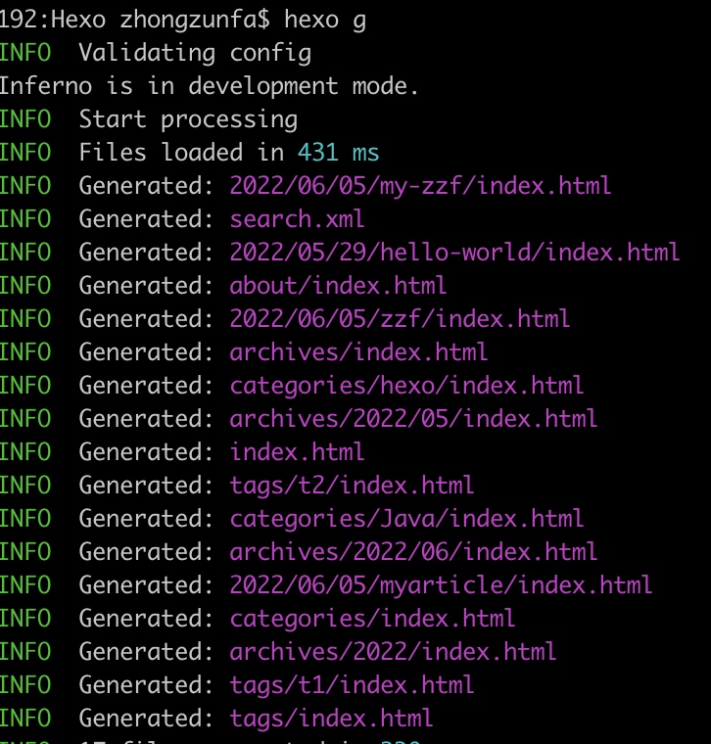Click the 2022/06/05/myarticle/index.html path
The height and width of the screenshot is (744, 711).
[x=441, y=585]
